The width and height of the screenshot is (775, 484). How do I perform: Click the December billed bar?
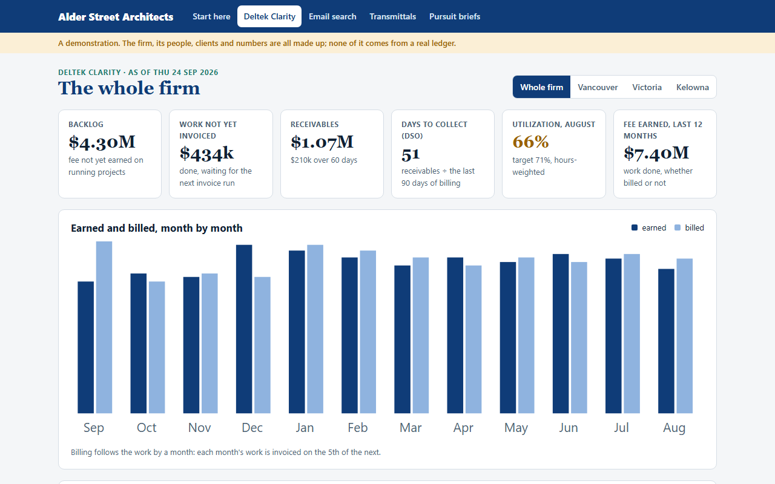[262, 345]
